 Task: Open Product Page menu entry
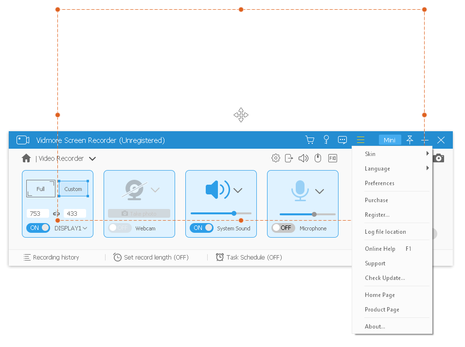[x=393, y=310]
